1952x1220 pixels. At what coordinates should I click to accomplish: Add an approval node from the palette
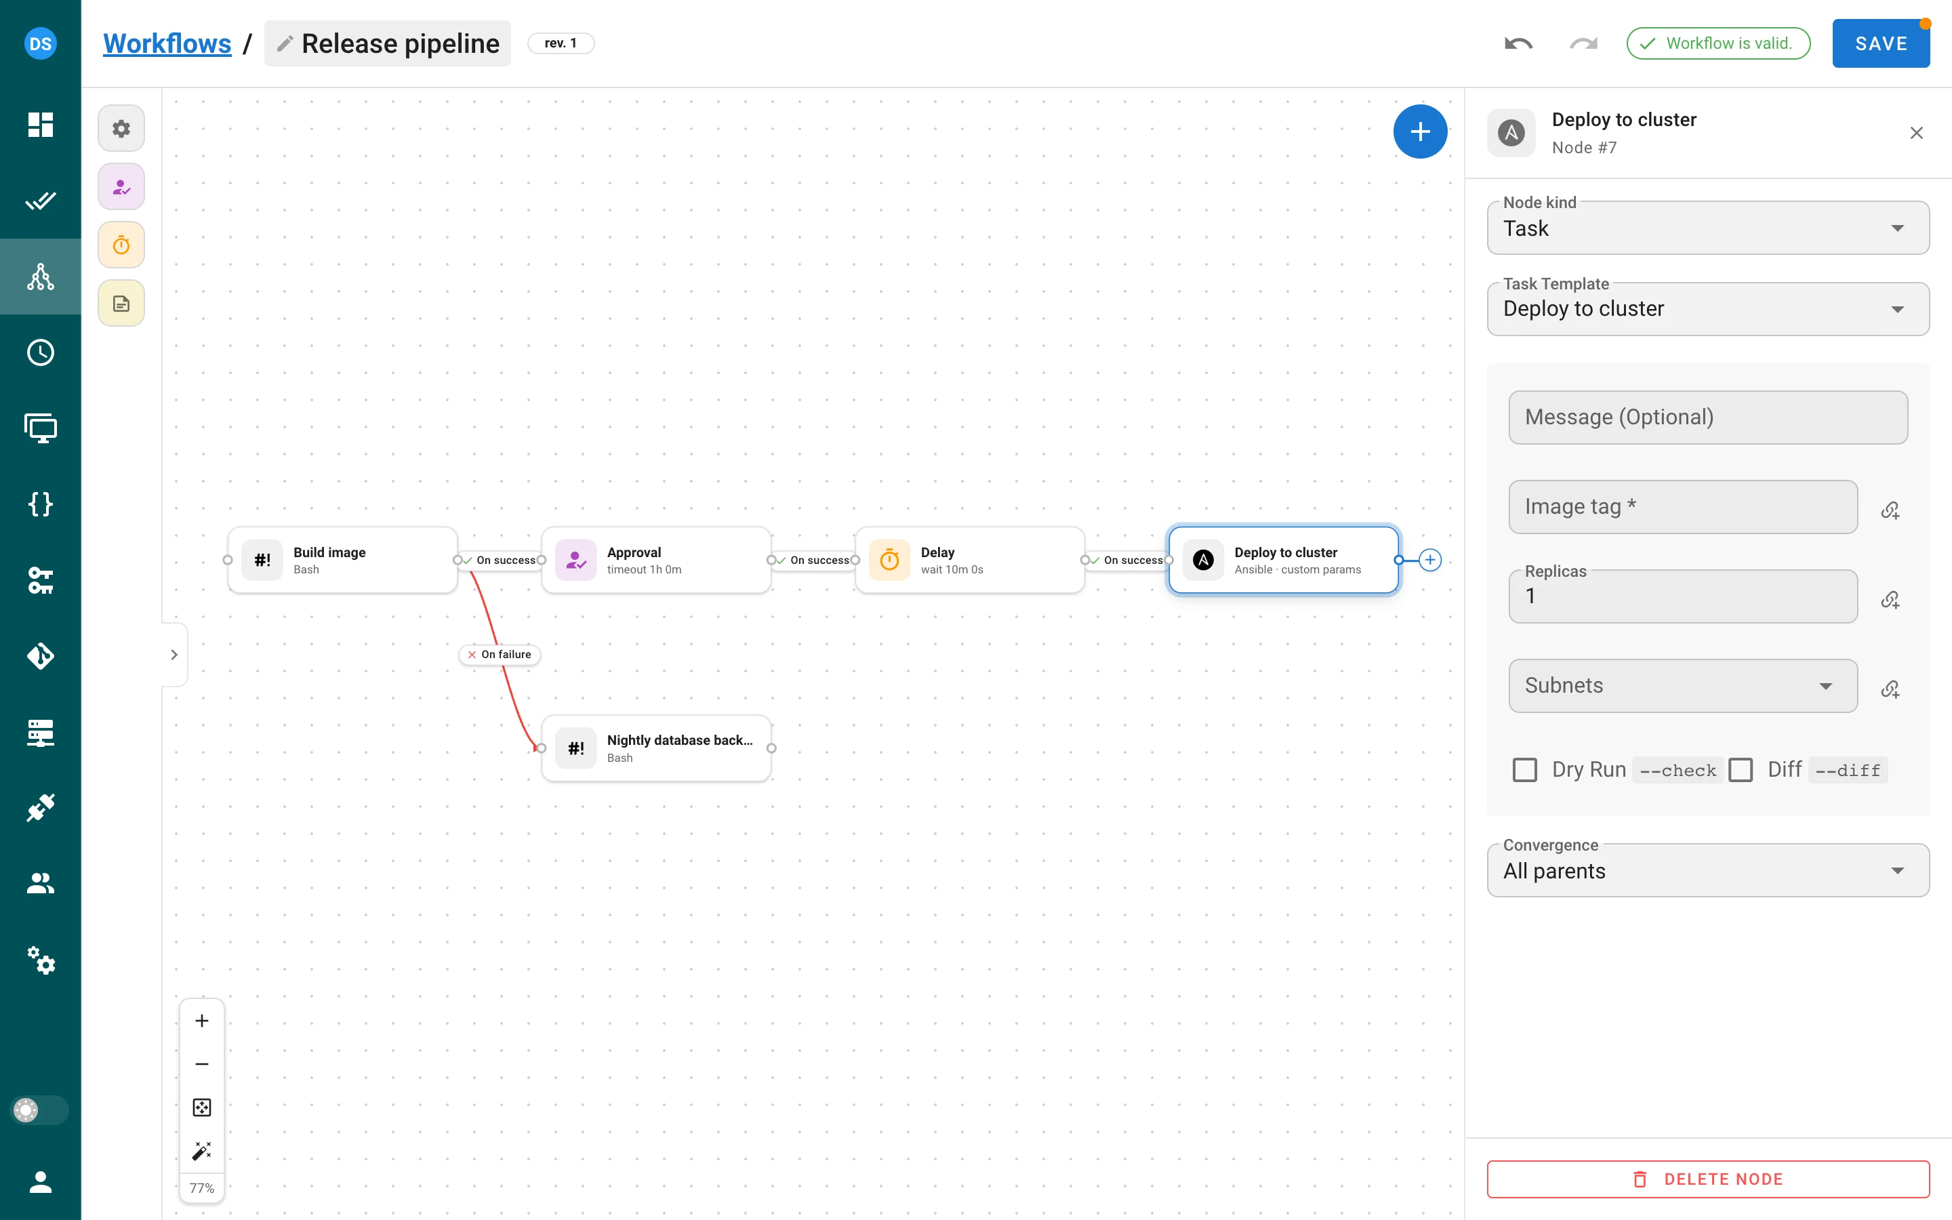point(121,187)
